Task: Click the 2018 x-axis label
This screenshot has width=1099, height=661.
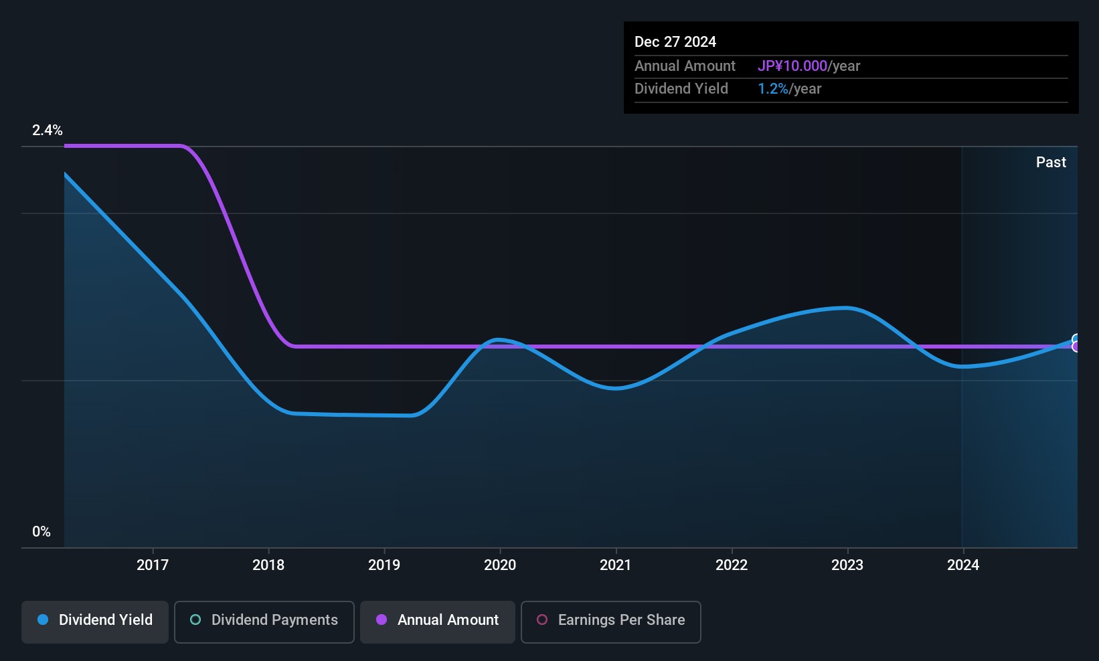Action: [268, 565]
